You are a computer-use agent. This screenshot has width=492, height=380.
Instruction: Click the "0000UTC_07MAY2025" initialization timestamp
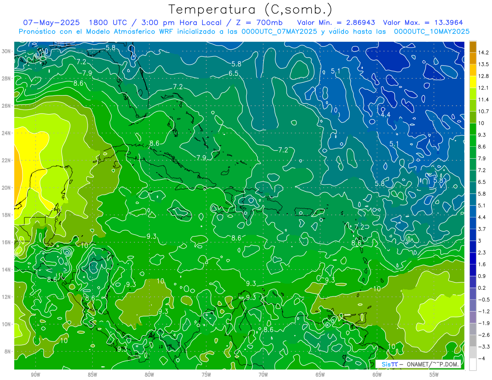(x=279, y=31)
